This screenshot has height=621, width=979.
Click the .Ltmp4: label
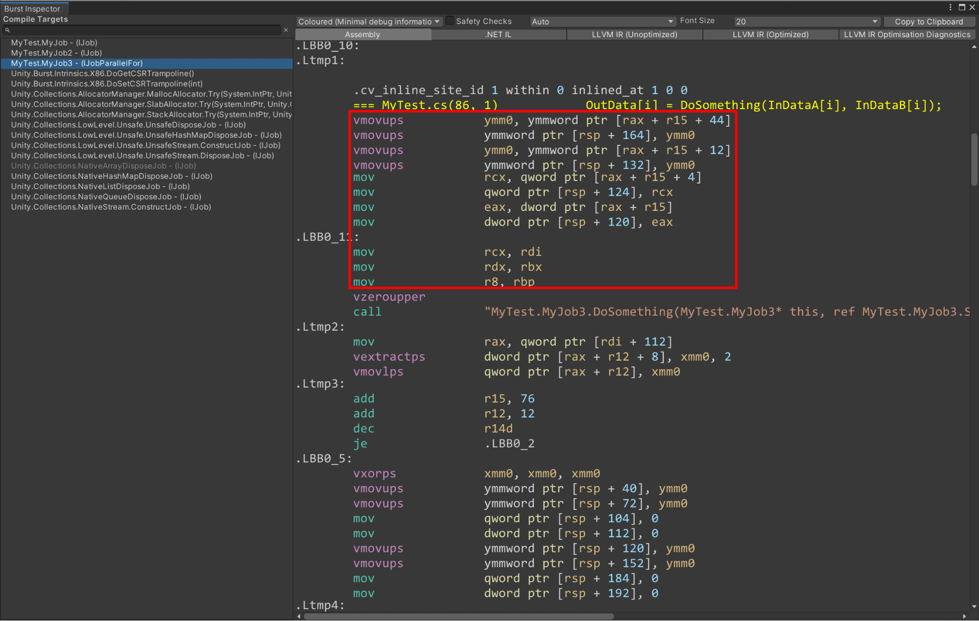[320, 605]
